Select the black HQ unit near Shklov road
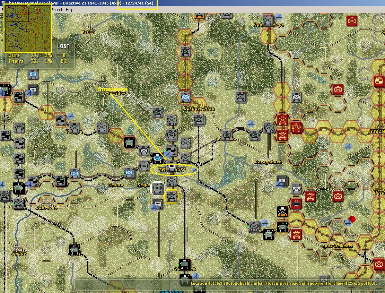This screenshot has width=385, height=293. tap(75, 250)
